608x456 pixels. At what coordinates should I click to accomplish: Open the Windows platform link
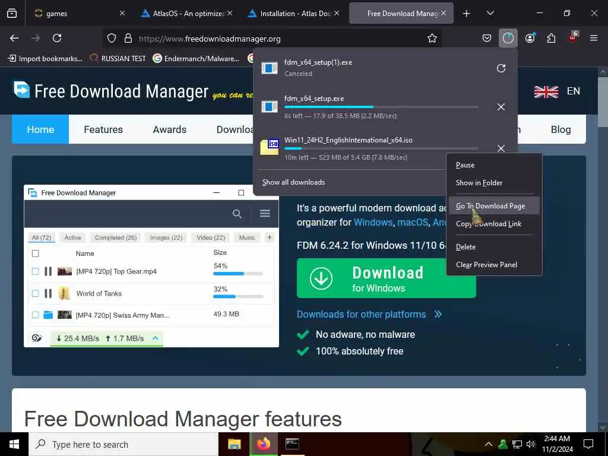(373, 222)
